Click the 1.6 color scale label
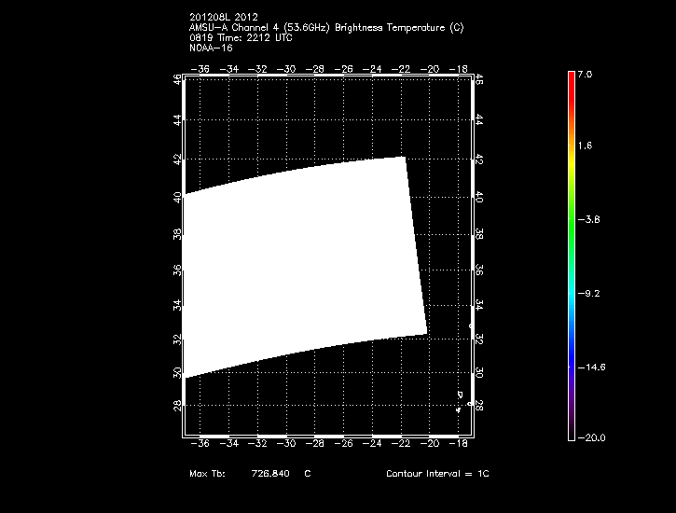 pyautogui.click(x=586, y=146)
